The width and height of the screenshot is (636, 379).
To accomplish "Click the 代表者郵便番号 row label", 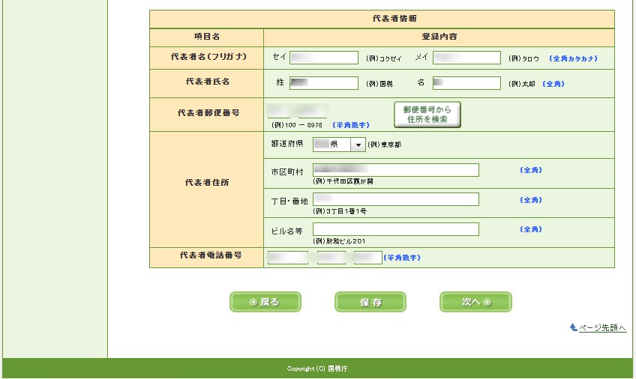I will [x=208, y=113].
